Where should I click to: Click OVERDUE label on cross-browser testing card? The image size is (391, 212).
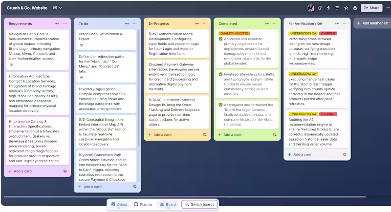(328, 33)
